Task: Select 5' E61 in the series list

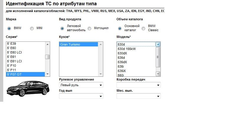Action: (25, 57)
